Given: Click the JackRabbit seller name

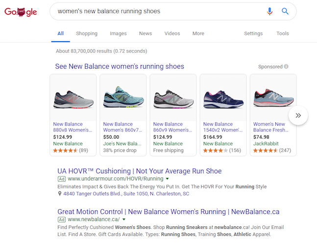Looking at the screenshot, I should click(266, 144).
